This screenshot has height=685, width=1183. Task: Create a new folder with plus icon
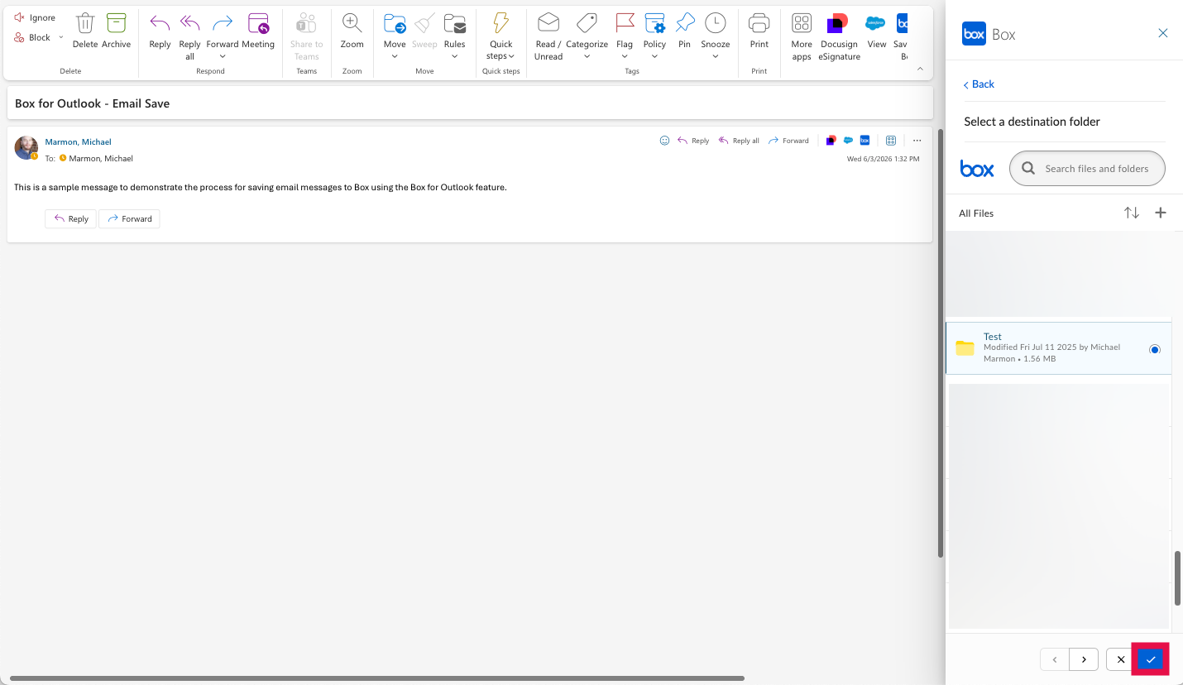click(1161, 213)
